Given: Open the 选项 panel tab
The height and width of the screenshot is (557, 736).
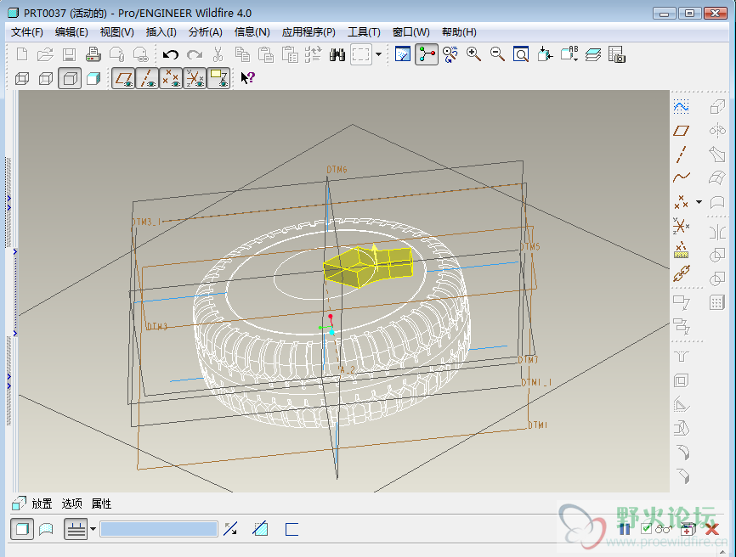Looking at the screenshot, I should pos(72,504).
